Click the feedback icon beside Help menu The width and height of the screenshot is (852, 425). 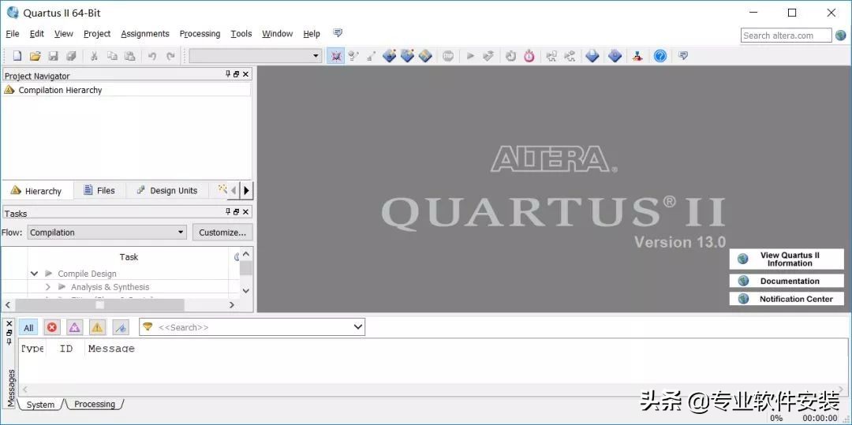338,33
